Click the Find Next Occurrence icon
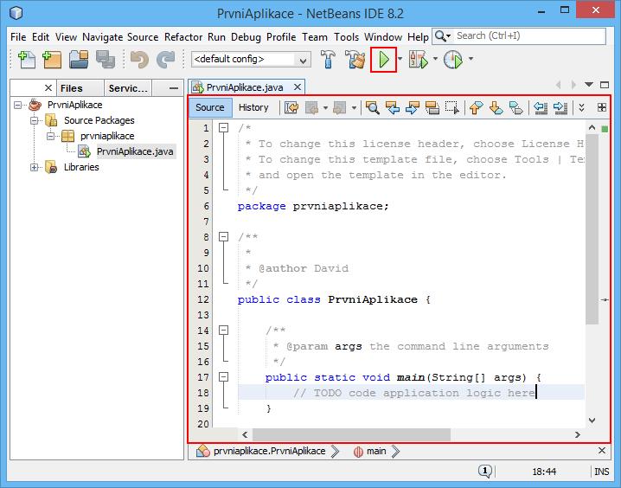 [413, 107]
